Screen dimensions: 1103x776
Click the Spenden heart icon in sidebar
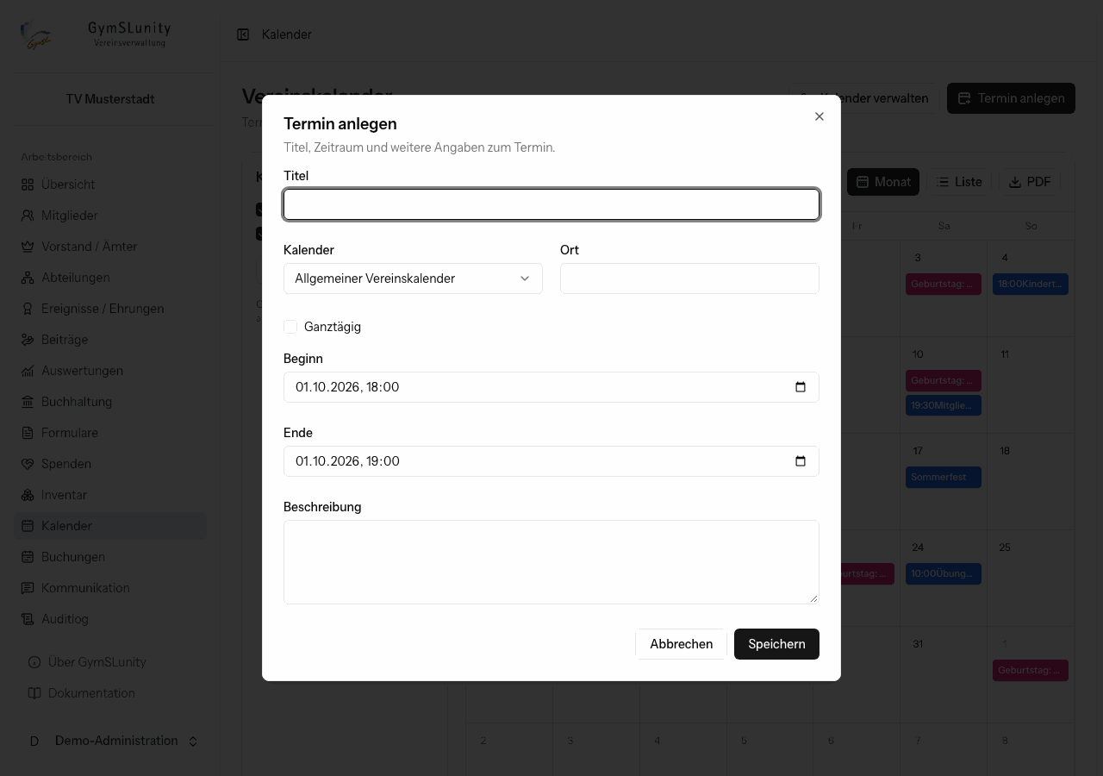point(28,464)
